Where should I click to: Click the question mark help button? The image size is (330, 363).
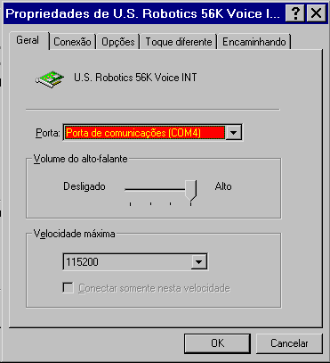(x=295, y=13)
